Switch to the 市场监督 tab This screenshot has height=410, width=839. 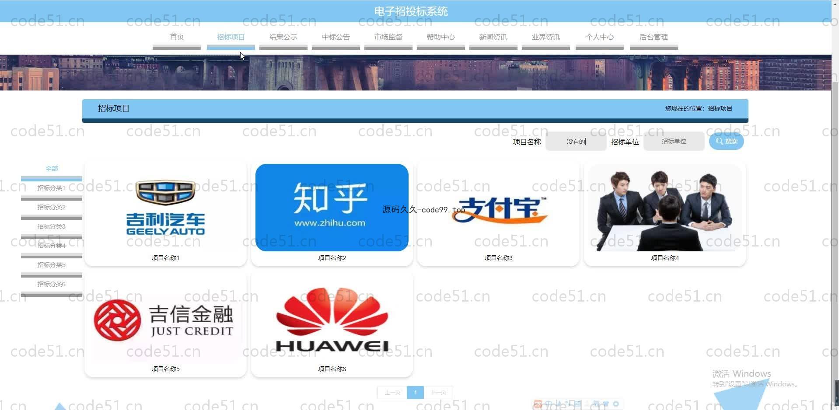pos(388,37)
